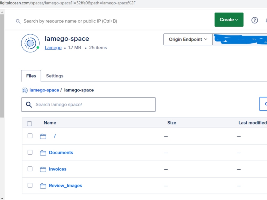The height and width of the screenshot is (200, 267).
Task: Click the Invoices folder icon
Action: point(43,169)
